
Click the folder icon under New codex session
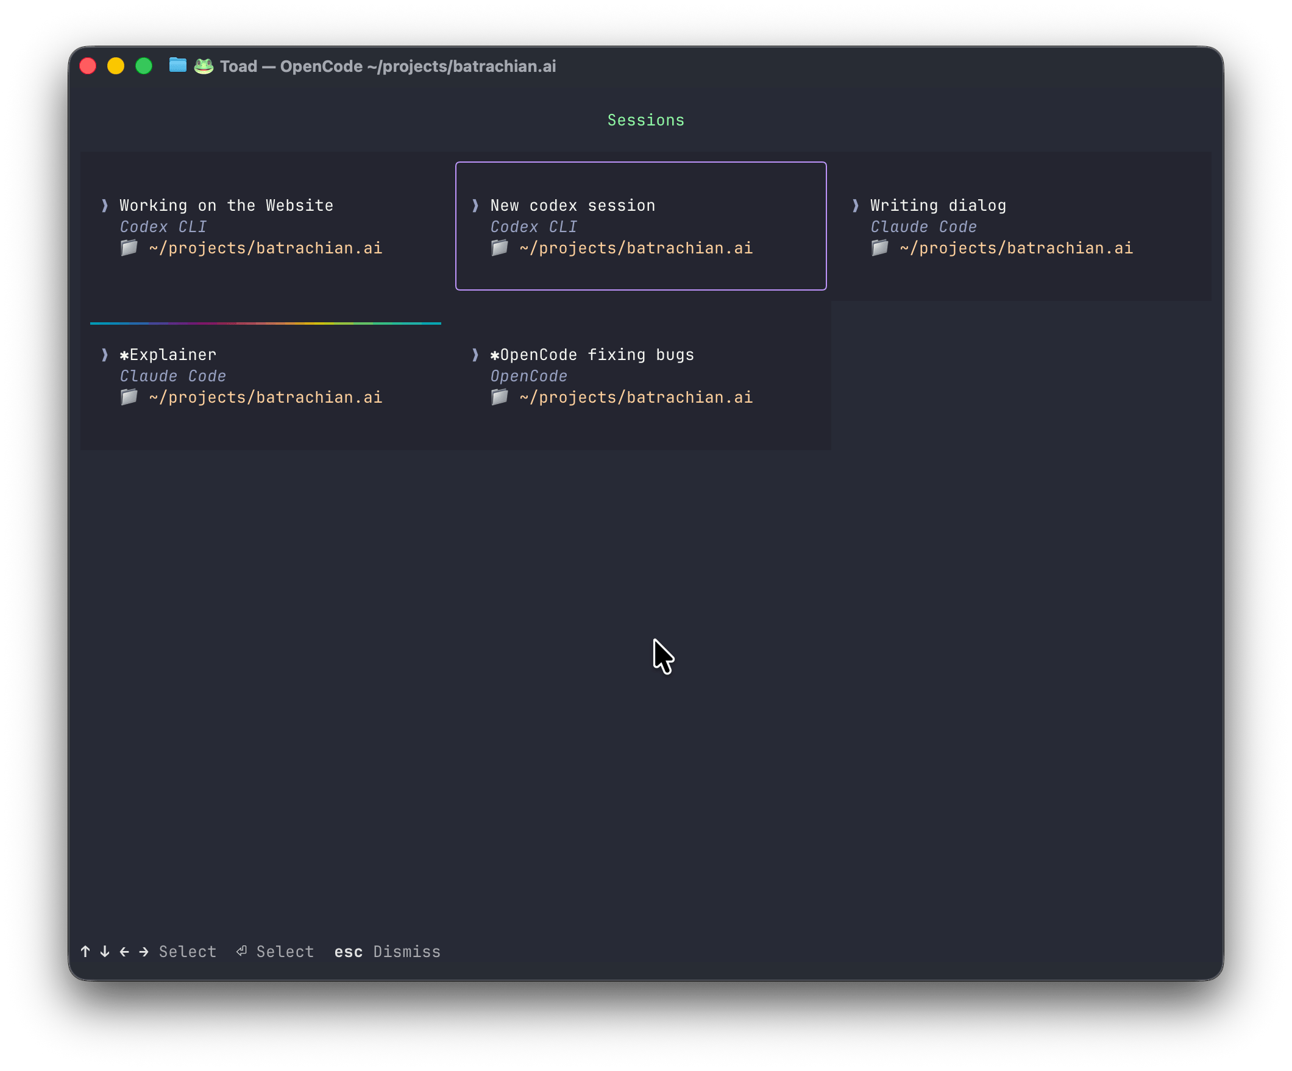[x=499, y=248]
